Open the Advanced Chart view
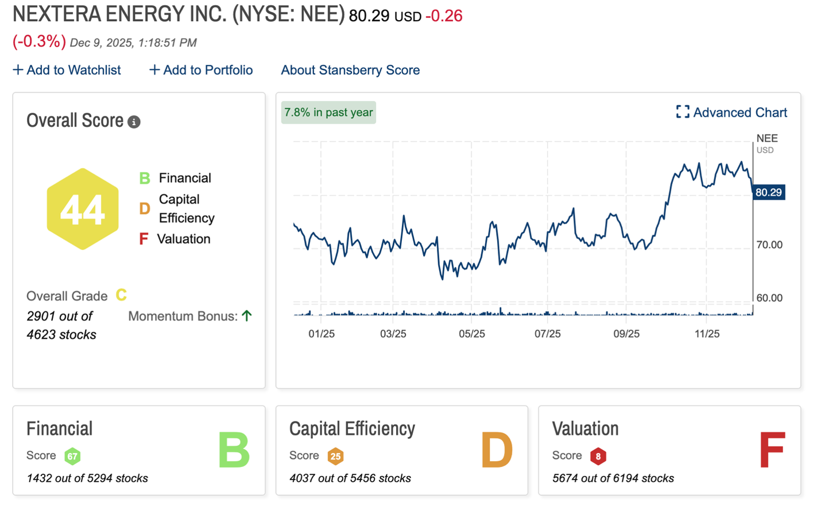The image size is (821, 510). coord(731,112)
